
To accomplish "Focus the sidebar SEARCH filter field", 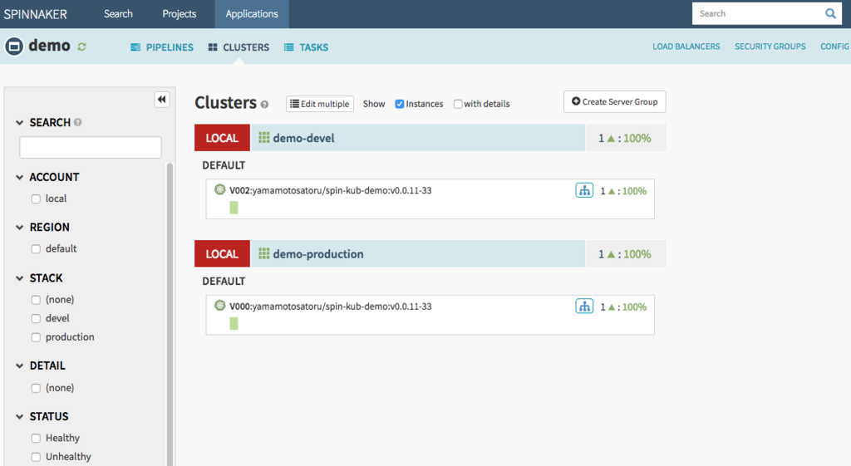I will tap(91, 147).
